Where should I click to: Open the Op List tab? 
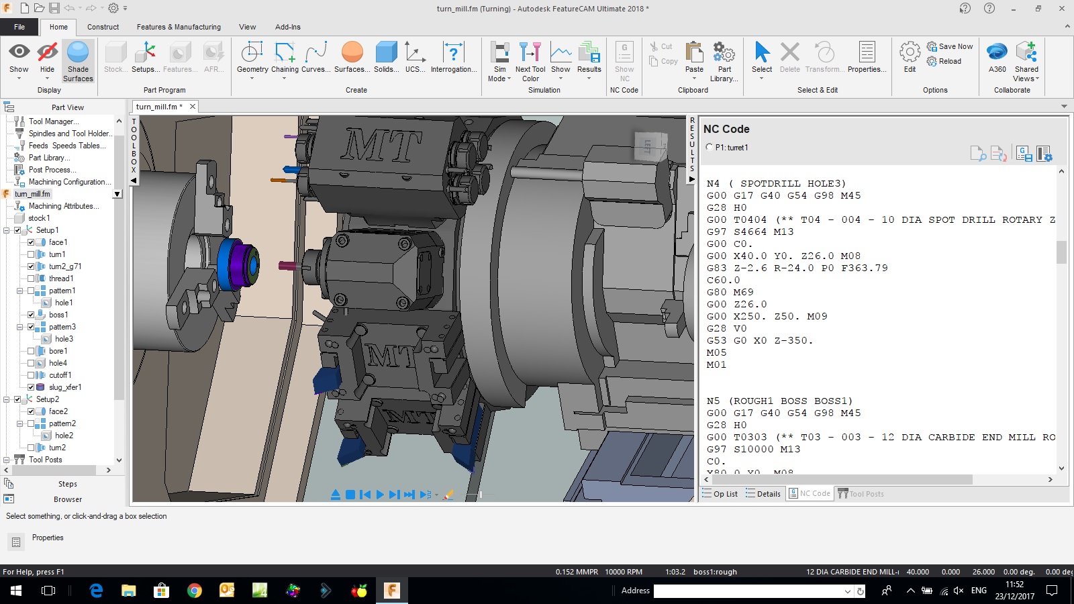point(720,494)
